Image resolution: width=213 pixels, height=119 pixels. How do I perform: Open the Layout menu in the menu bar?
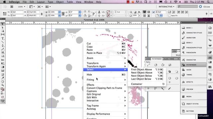pos(41,2)
